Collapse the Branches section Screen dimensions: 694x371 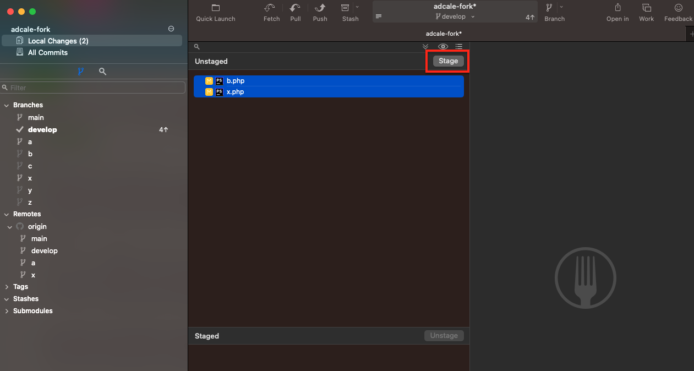coord(7,105)
